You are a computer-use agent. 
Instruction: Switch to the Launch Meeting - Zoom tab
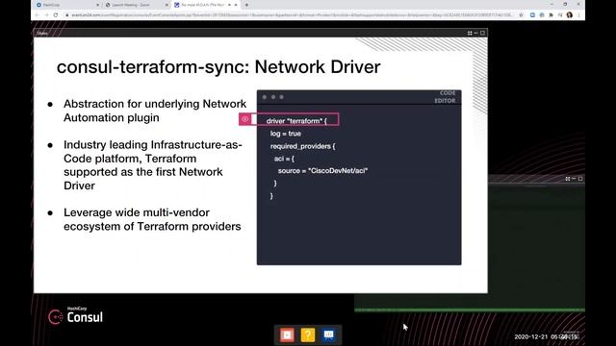(x=137, y=5)
